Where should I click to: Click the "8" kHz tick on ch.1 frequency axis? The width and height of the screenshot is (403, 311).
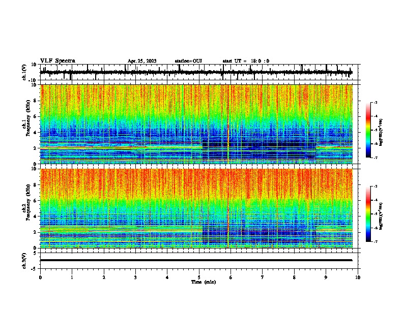tap(35, 101)
